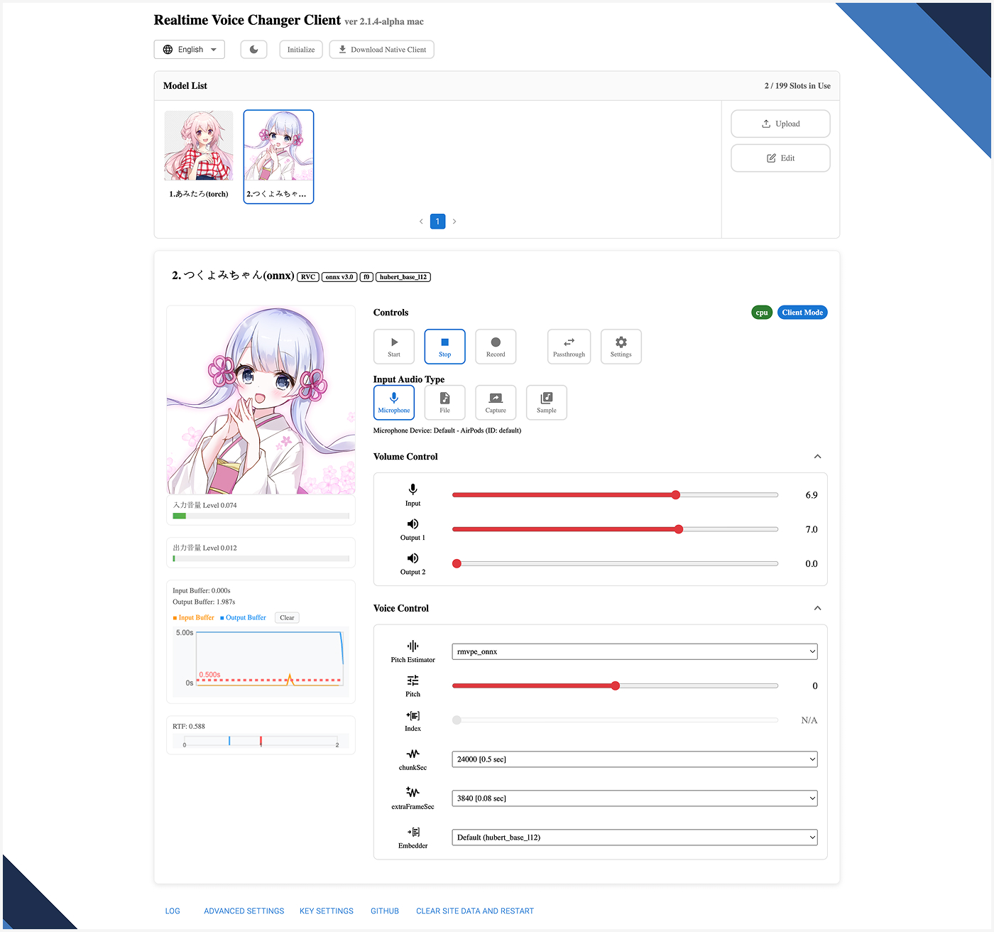
Task: Toggle Passthrough mode
Action: [569, 347]
